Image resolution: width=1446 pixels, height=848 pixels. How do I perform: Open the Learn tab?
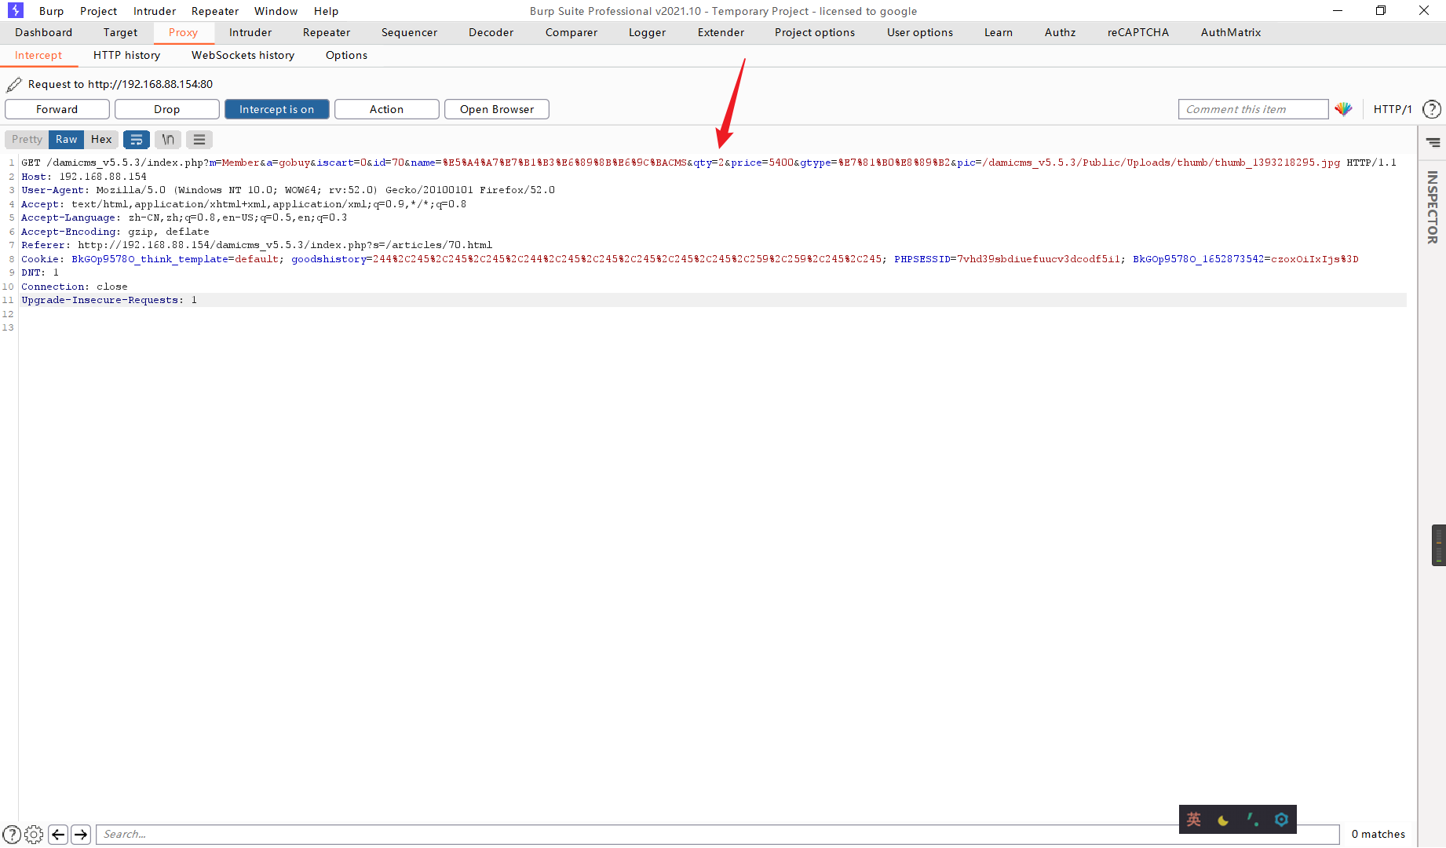click(999, 32)
